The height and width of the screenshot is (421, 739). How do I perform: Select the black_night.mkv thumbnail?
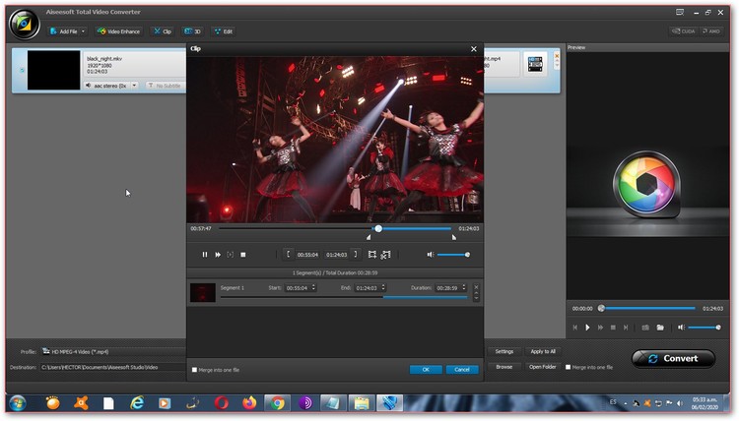tap(54, 70)
